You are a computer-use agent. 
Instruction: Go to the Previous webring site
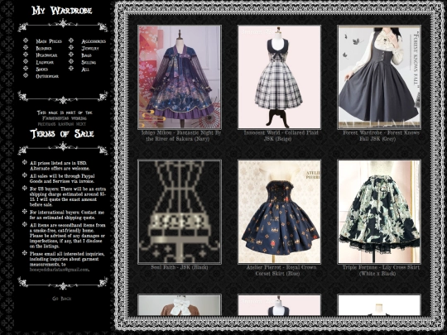click(x=46, y=124)
